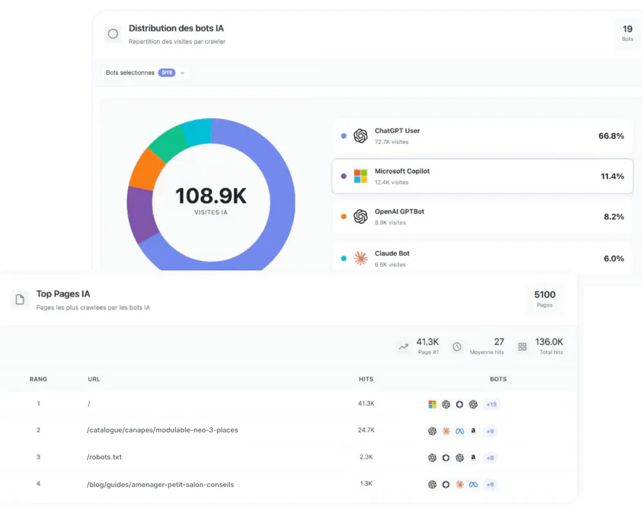Select the ChatGPT User bot icon
The height and width of the screenshot is (514, 643).
click(359, 135)
